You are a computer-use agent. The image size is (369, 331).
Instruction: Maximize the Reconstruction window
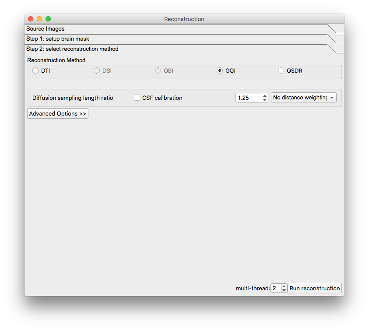click(48, 19)
